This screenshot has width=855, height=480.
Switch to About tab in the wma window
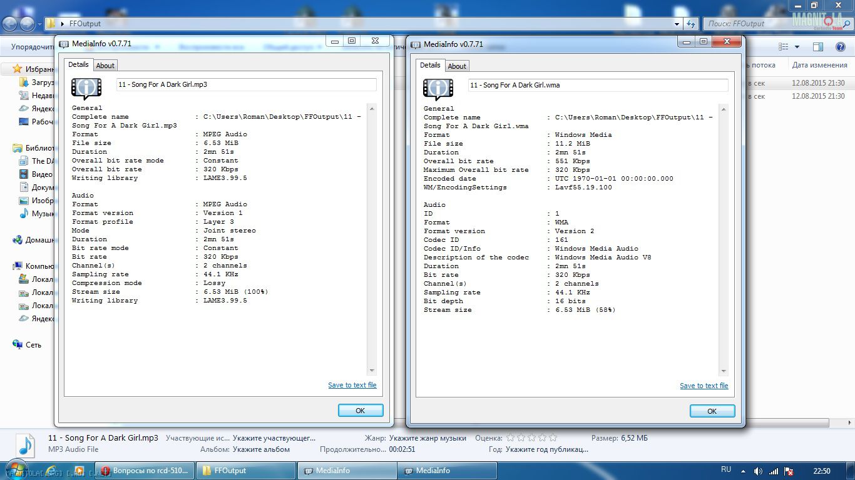click(x=457, y=66)
